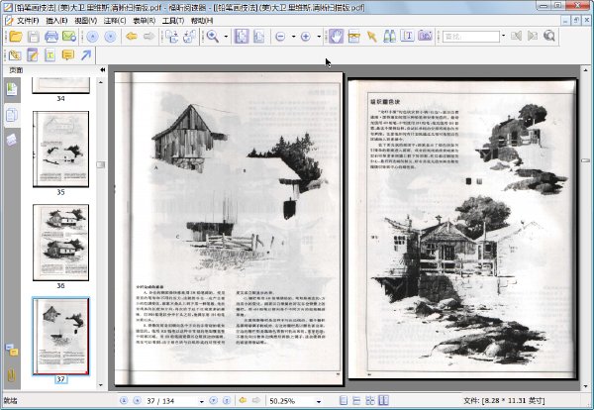Screen dimensions: 594x410
Task: Open the 帮助(H) menu
Action: pos(202,21)
